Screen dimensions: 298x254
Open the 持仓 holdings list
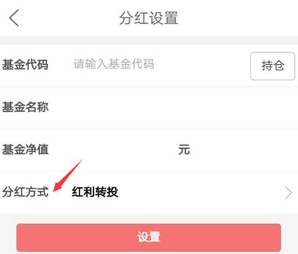click(273, 66)
